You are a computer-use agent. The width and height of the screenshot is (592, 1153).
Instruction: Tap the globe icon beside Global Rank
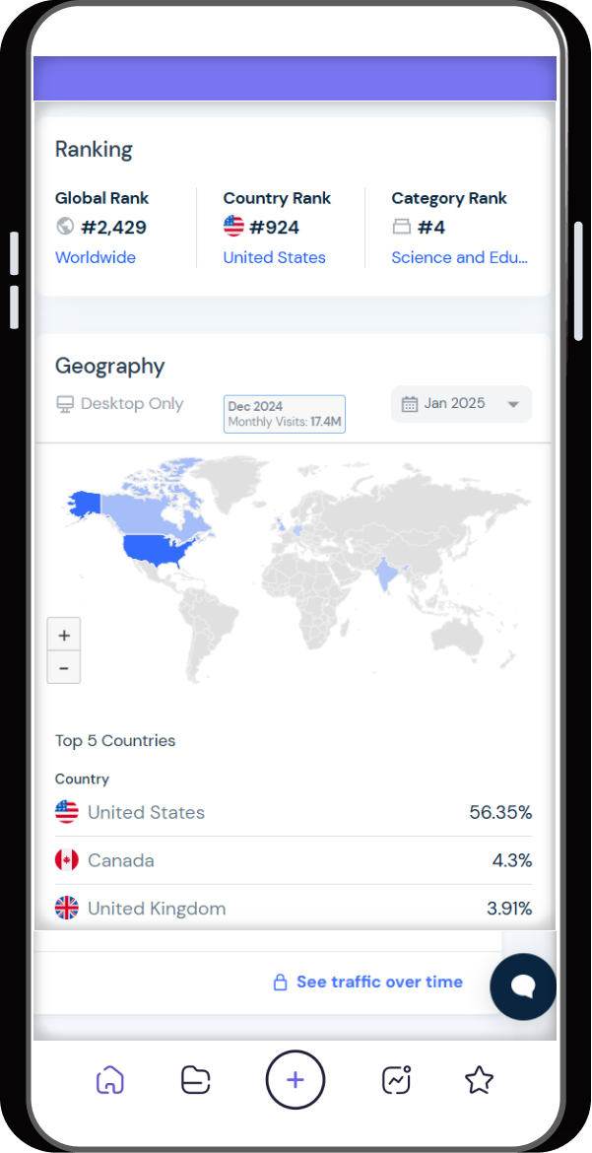(64, 226)
